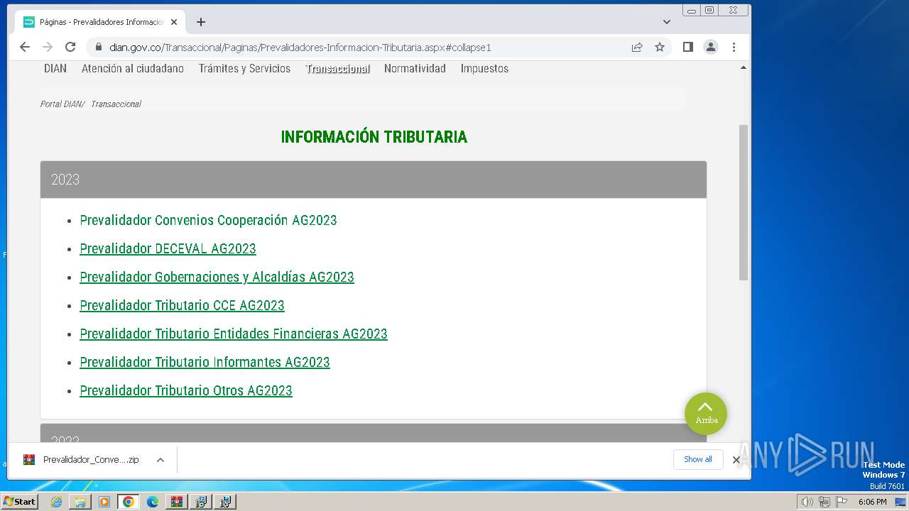Open Windows Explorer folder from taskbar

[80, 502]
